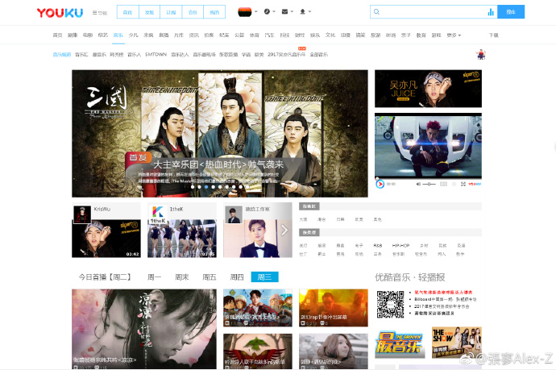
Task: Open the 科技 channel
Action: (x=284, y=35)
